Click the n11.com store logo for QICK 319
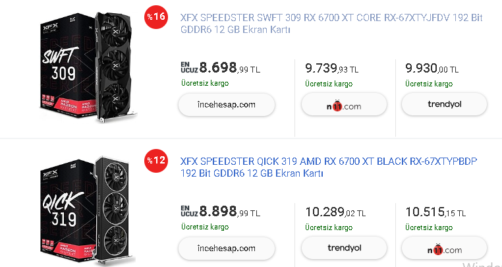502x267 pixels. [443, 249]
